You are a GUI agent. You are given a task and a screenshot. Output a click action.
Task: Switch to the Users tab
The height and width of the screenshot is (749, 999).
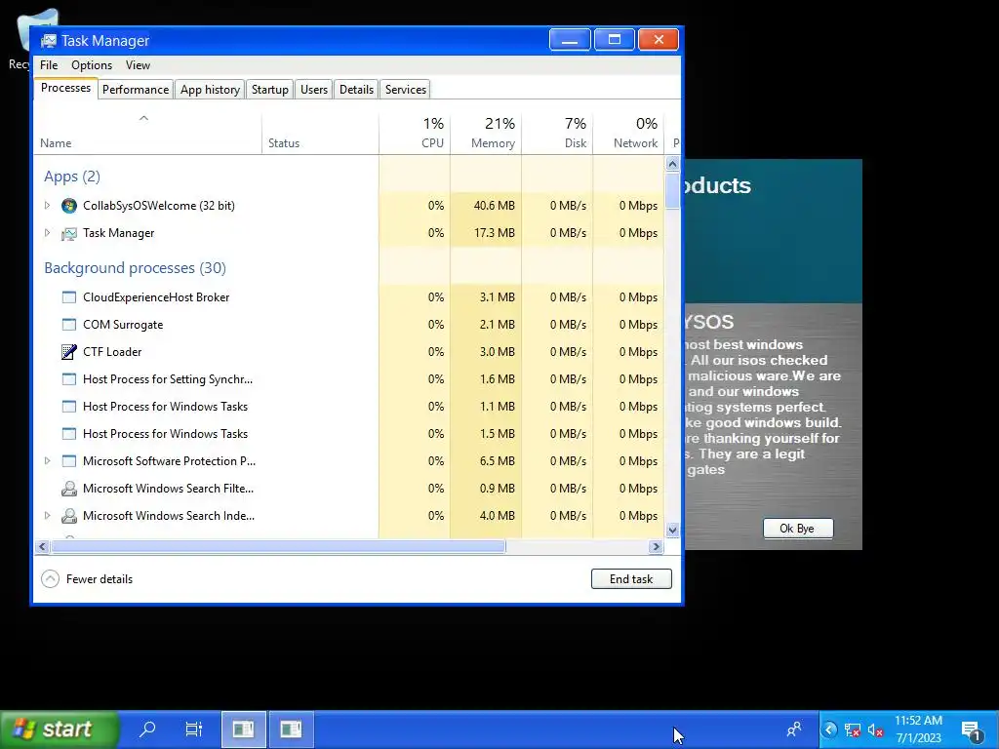pyautogui.click(x=314, y=90)
